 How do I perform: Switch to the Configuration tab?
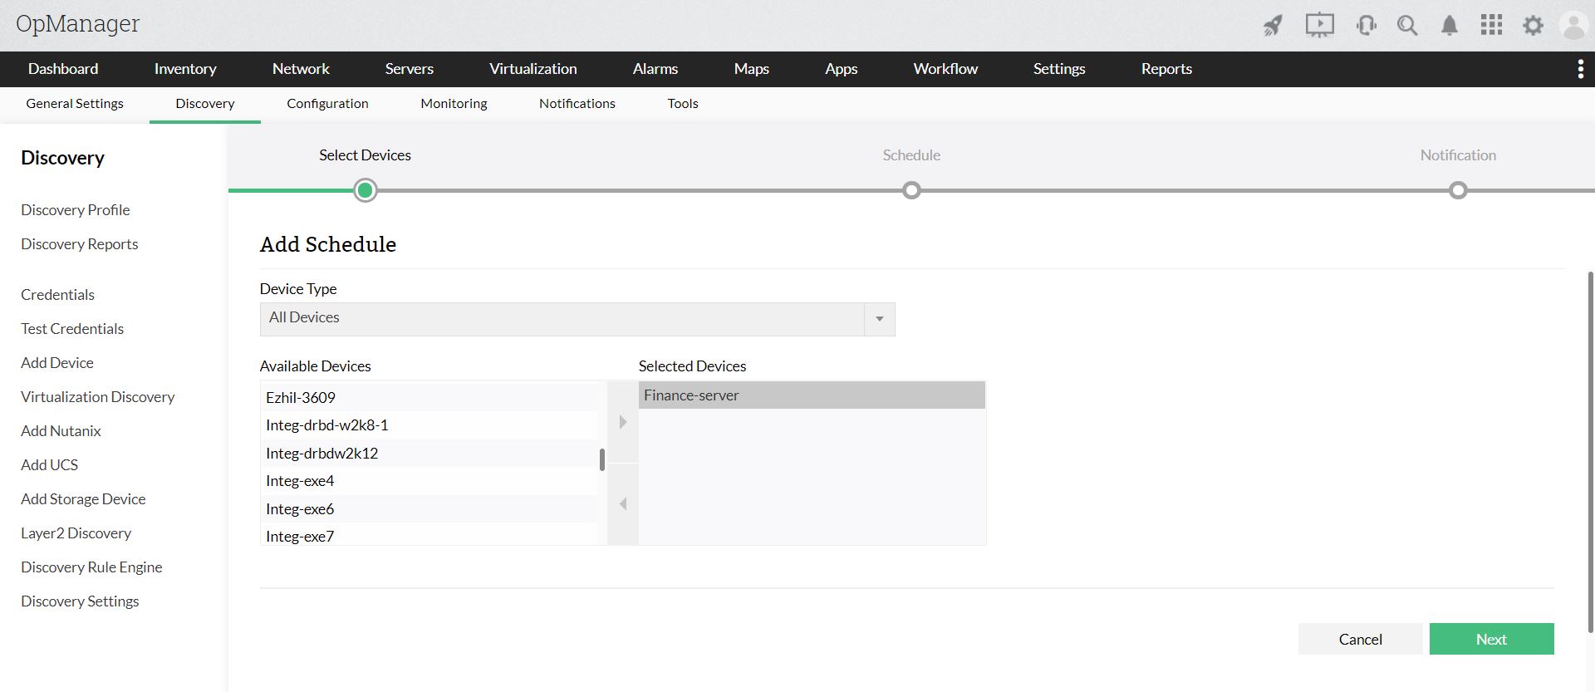point(327,104)
